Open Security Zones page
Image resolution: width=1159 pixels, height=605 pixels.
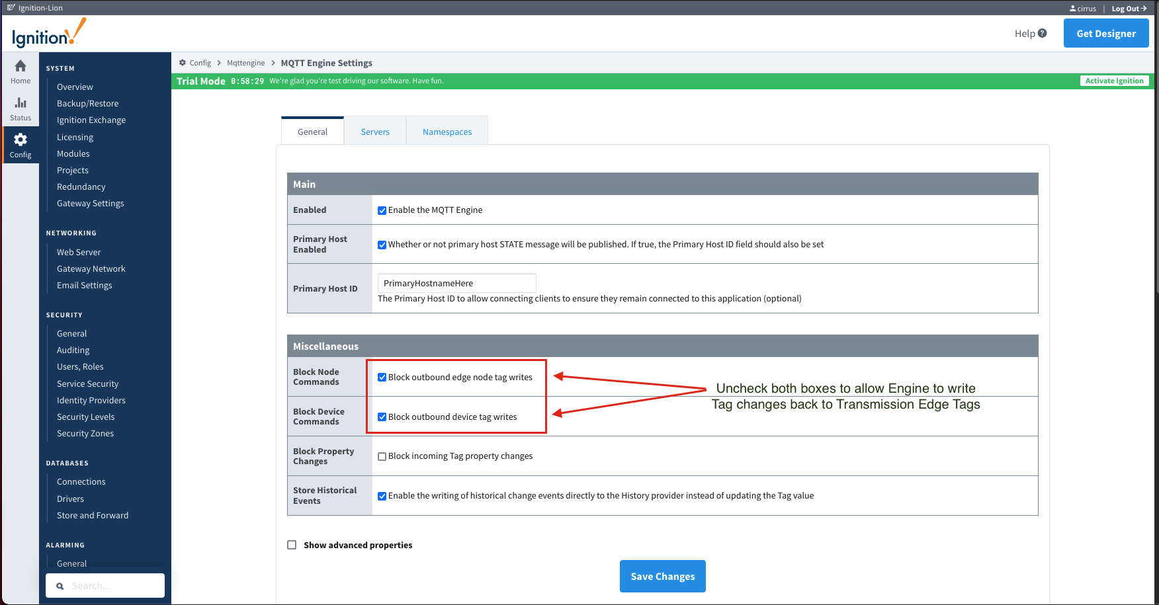tap(85, 433)
